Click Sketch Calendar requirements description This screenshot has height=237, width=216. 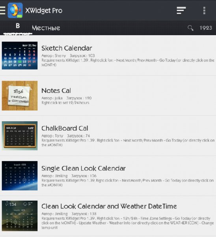(x=128, y=62)
